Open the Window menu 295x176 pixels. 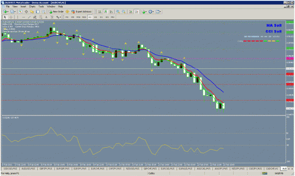coord(51,7)
